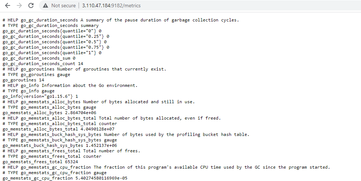Click the go_memstats_gc_cpu_fraction value line

point(65,178)
